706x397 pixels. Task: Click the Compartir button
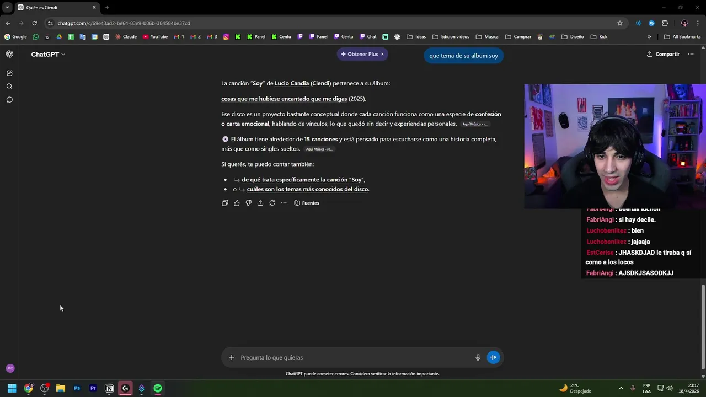click(x=663, y=54)
